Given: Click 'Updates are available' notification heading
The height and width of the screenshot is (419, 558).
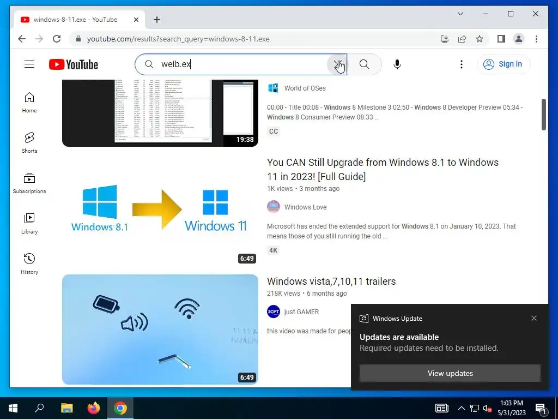Looking at the screenshot, I should click(399, 337).
